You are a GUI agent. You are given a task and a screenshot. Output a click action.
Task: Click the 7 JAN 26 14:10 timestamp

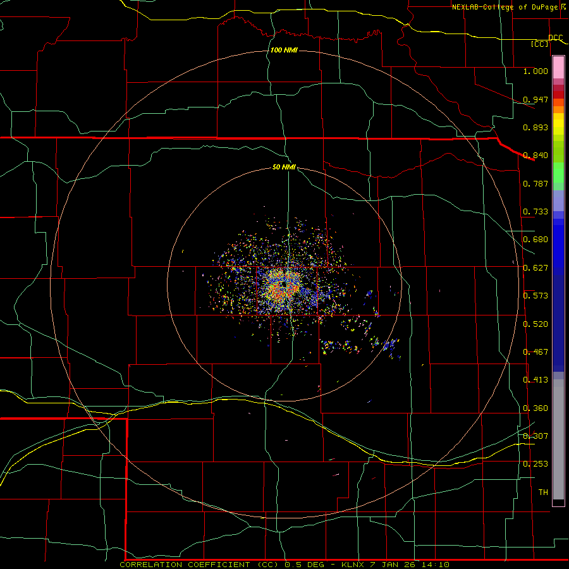coord(409,565)
